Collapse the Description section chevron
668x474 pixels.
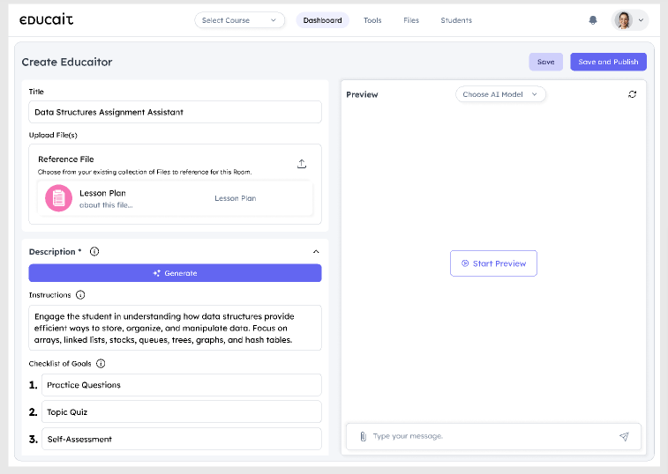coord(316,252)
